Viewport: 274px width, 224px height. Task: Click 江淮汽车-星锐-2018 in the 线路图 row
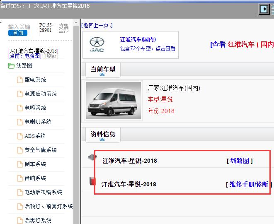tap(129, 161)
